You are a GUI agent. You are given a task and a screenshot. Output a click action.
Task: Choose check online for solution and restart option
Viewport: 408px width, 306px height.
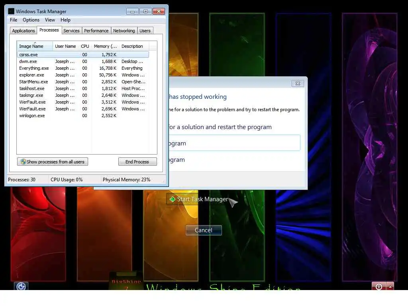(220, 127)
